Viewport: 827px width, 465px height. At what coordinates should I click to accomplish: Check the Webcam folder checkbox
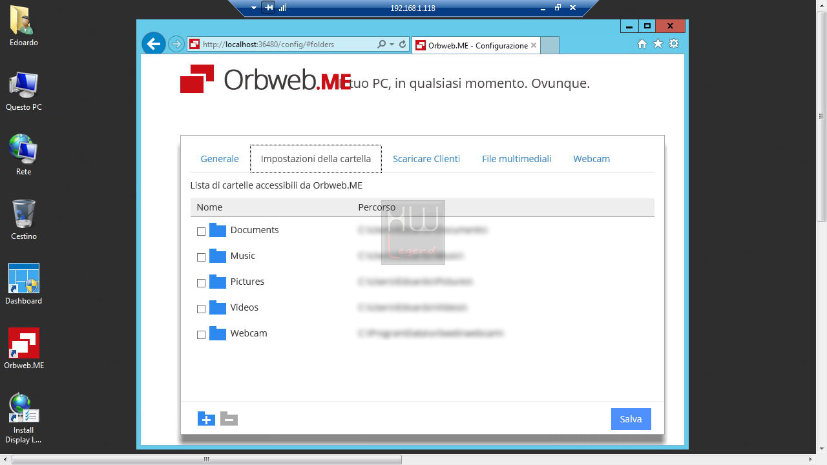(x=201, y=335)
